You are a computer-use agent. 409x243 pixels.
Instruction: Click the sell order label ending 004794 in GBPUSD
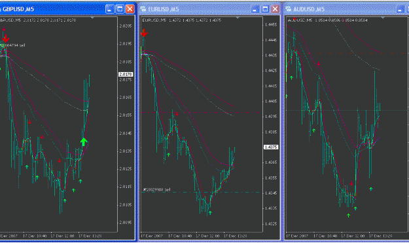(13, 45)
